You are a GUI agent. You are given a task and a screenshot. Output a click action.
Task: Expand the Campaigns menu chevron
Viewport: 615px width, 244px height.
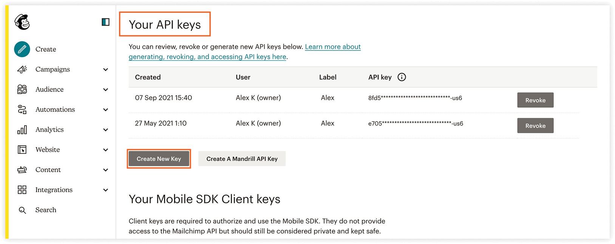tap(106, 70)
